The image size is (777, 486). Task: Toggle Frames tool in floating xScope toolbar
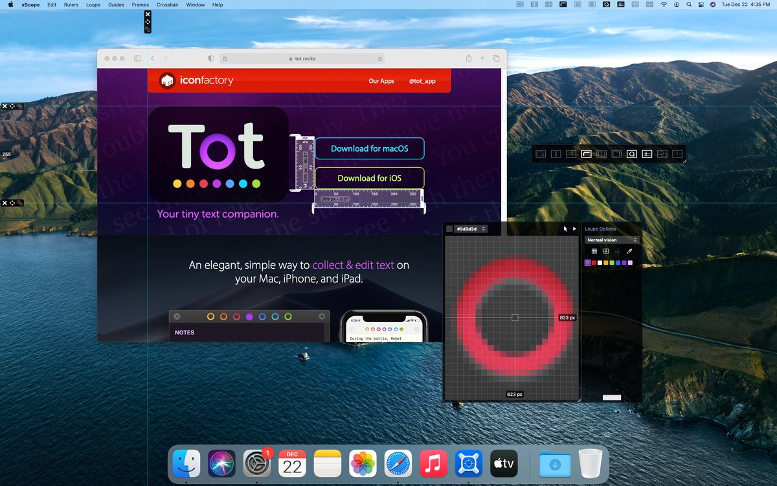click(x=662, y=154)
